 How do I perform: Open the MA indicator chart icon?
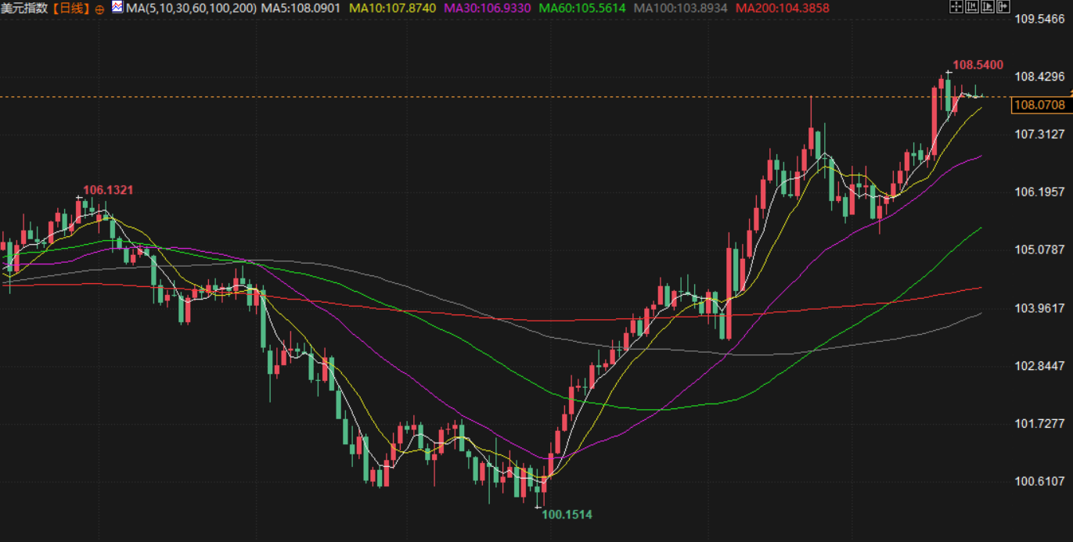coord(117,7)
